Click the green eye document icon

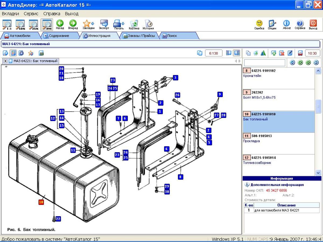pyautogui.click(x=41, y=53)
